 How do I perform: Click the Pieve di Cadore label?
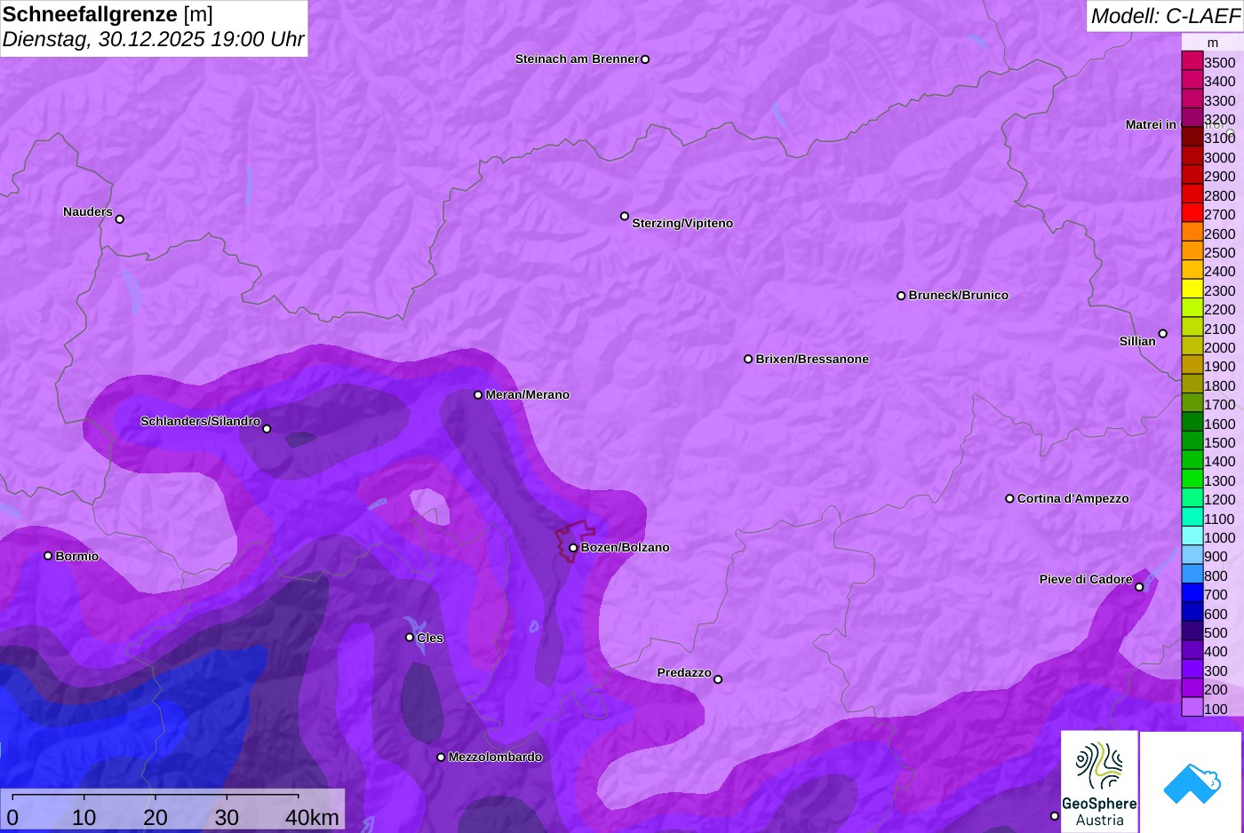click(x=1086, y=579)
